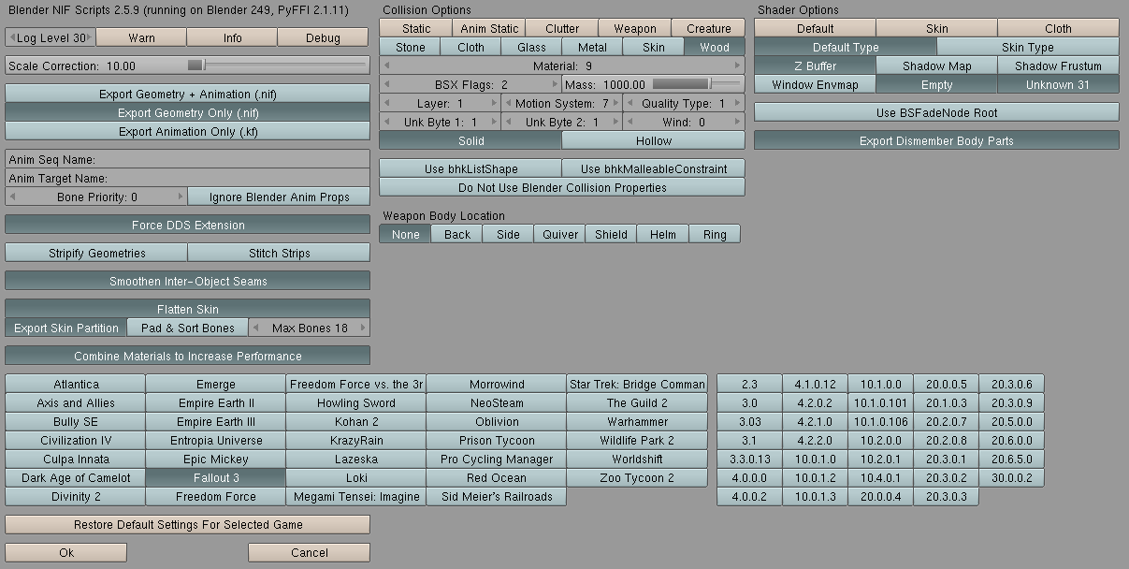Screen dimensions: 1129x569
Task: Click the Anim Target Name field
Action: click(187, 178)
